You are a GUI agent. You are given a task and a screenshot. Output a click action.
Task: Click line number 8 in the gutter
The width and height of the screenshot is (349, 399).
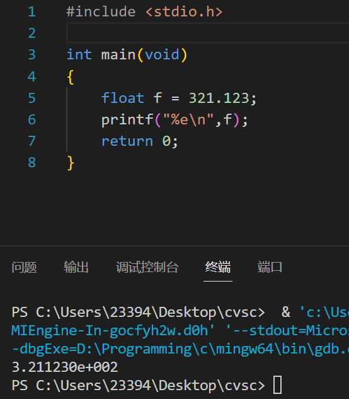click(x=31, y=162)
